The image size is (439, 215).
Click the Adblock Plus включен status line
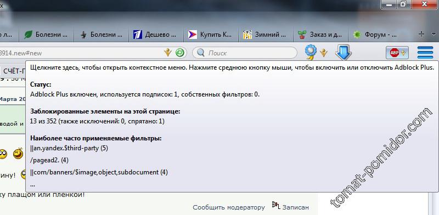click(x=145, y=94)
